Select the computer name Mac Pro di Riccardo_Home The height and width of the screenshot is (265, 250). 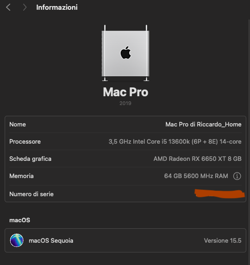[203, 125]
